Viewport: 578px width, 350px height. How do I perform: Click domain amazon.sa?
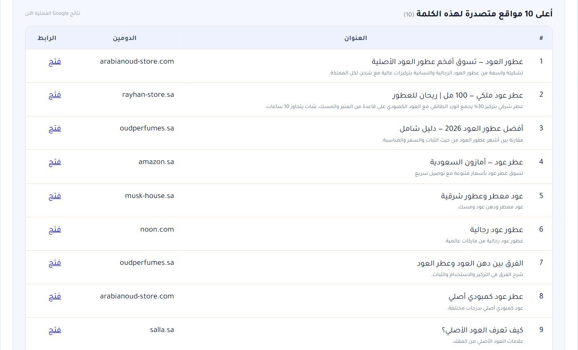point(156,162)
